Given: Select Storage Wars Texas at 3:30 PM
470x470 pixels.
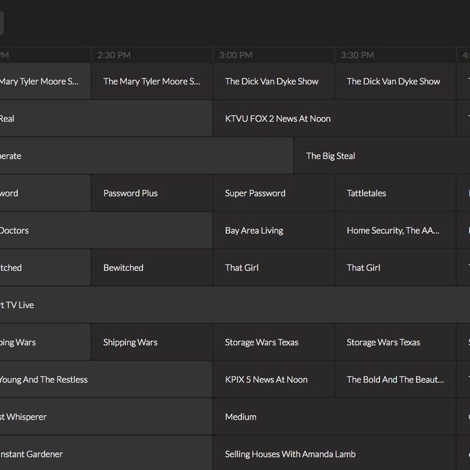Looking at the screenshot, I should click(396, 342).
